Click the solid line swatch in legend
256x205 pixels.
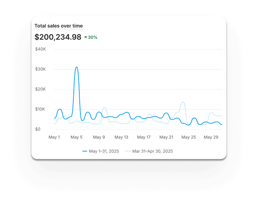pos(85,151)
